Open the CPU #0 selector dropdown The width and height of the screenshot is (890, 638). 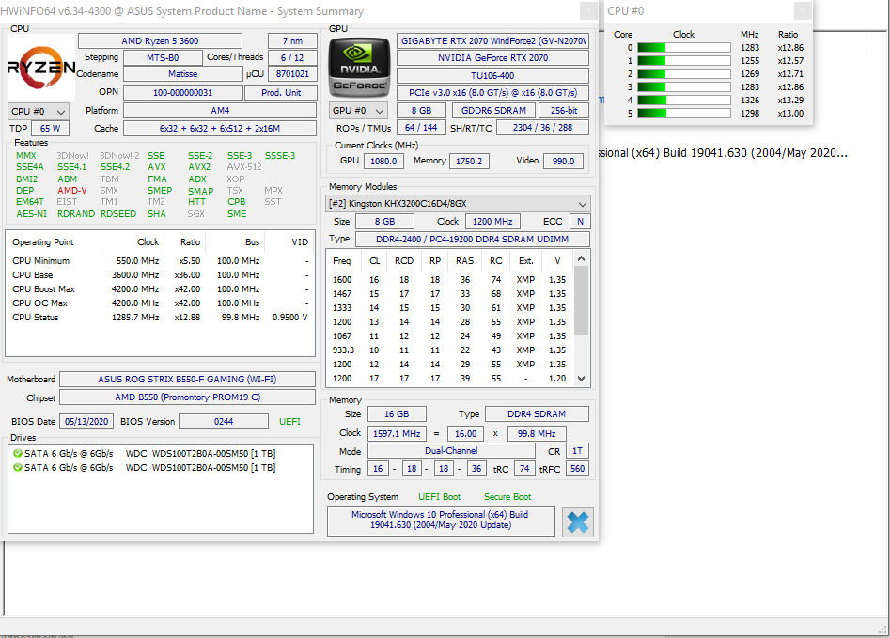(39, 111)
